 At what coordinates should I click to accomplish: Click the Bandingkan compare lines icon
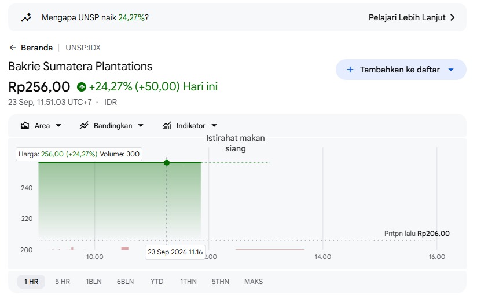(84, 125)
